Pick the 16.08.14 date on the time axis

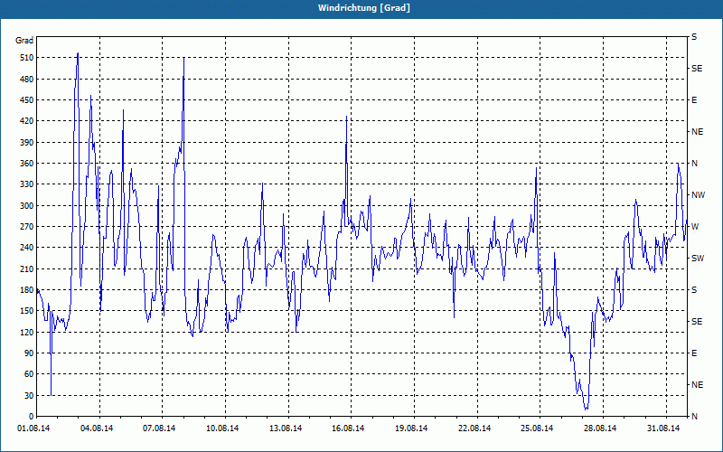[348, 428]
